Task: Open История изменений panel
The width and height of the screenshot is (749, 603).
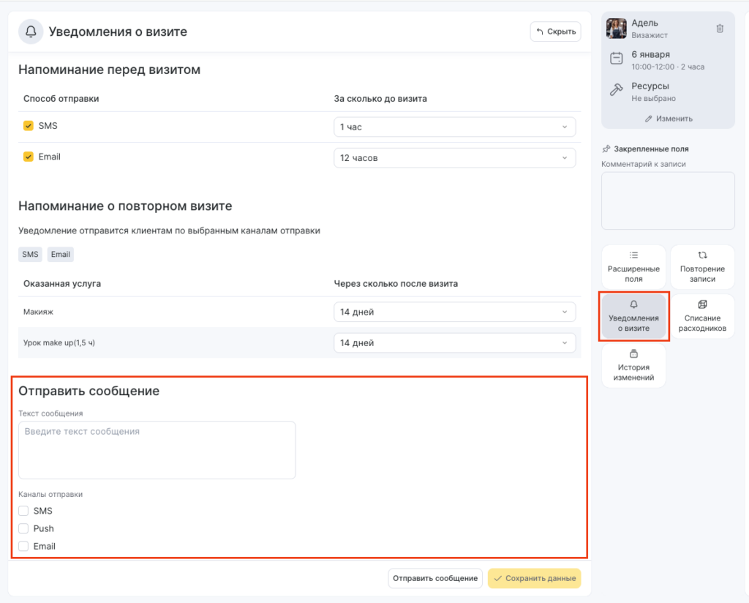Action: click(633, 366)
